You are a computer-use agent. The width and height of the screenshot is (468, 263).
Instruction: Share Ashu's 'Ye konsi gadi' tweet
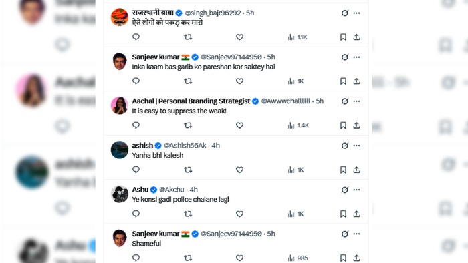tap(356, 214)
